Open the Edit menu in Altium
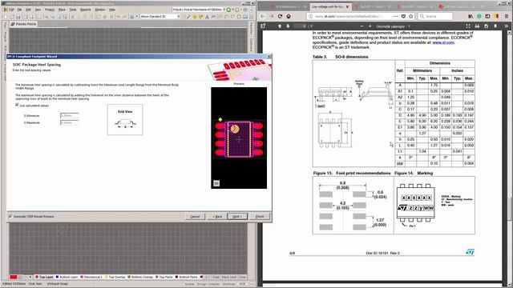Image resolution: width=513 pixels, height=288 pixels. click(x=28, y=10)
